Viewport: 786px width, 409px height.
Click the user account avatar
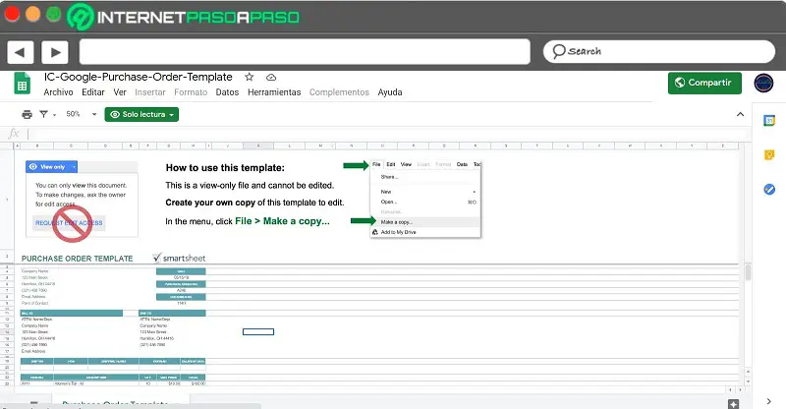[x=763, y=83]
